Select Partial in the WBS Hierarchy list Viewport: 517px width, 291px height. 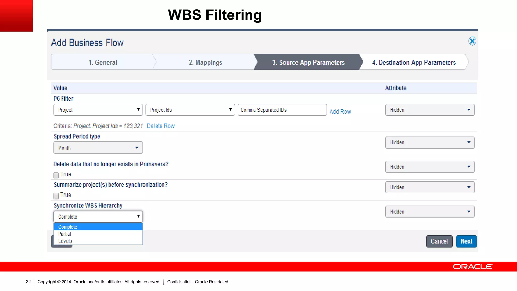pyautogui.click(x=98, y=234)
